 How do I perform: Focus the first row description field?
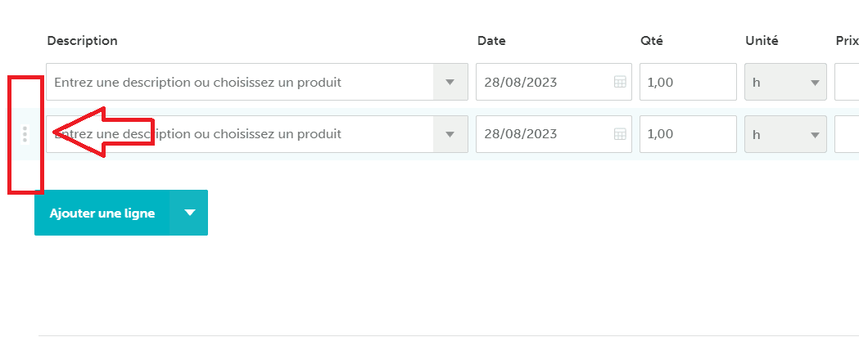pos(240,82)
